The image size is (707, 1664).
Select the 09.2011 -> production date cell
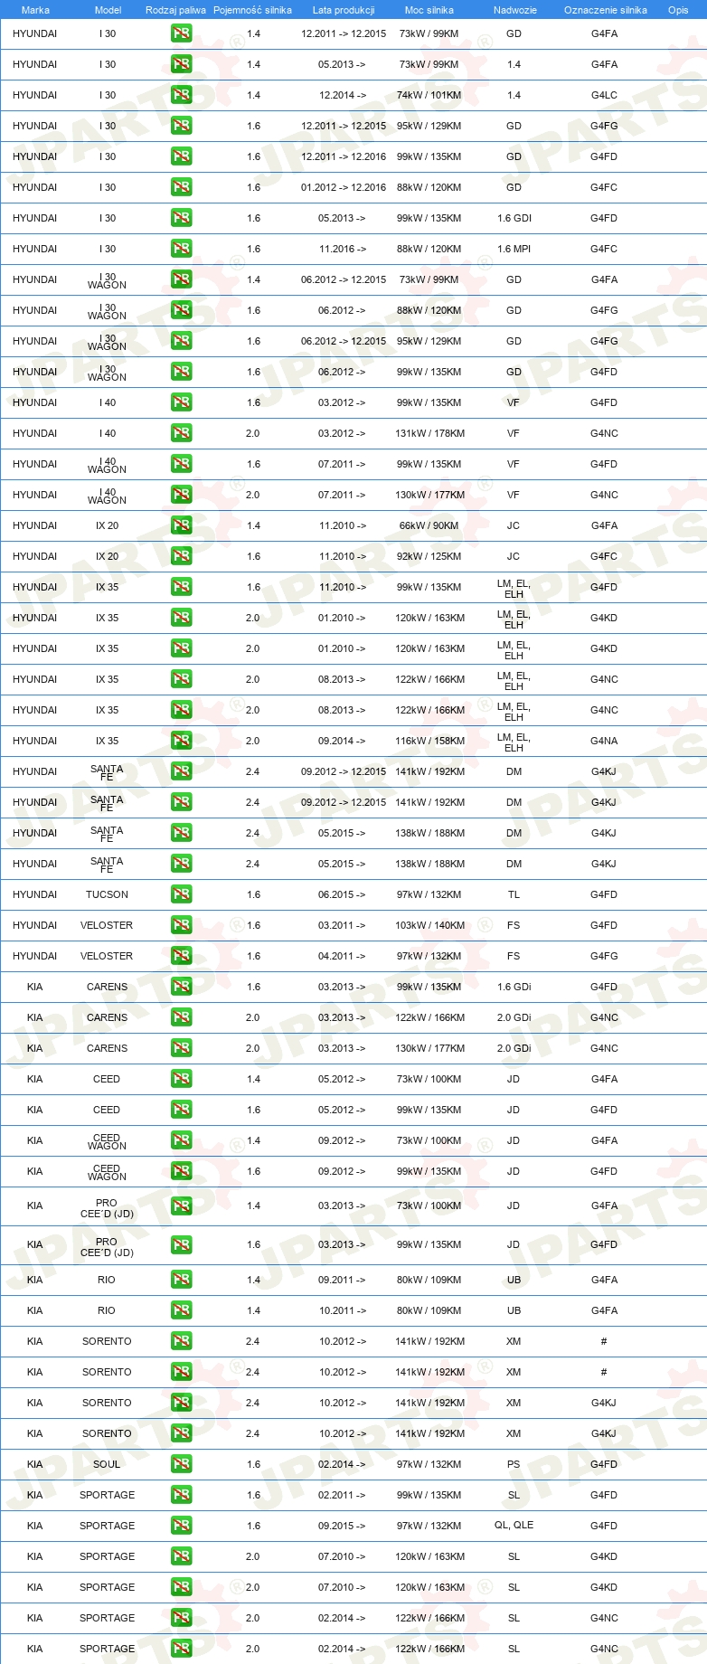(x=342, y=1280)
